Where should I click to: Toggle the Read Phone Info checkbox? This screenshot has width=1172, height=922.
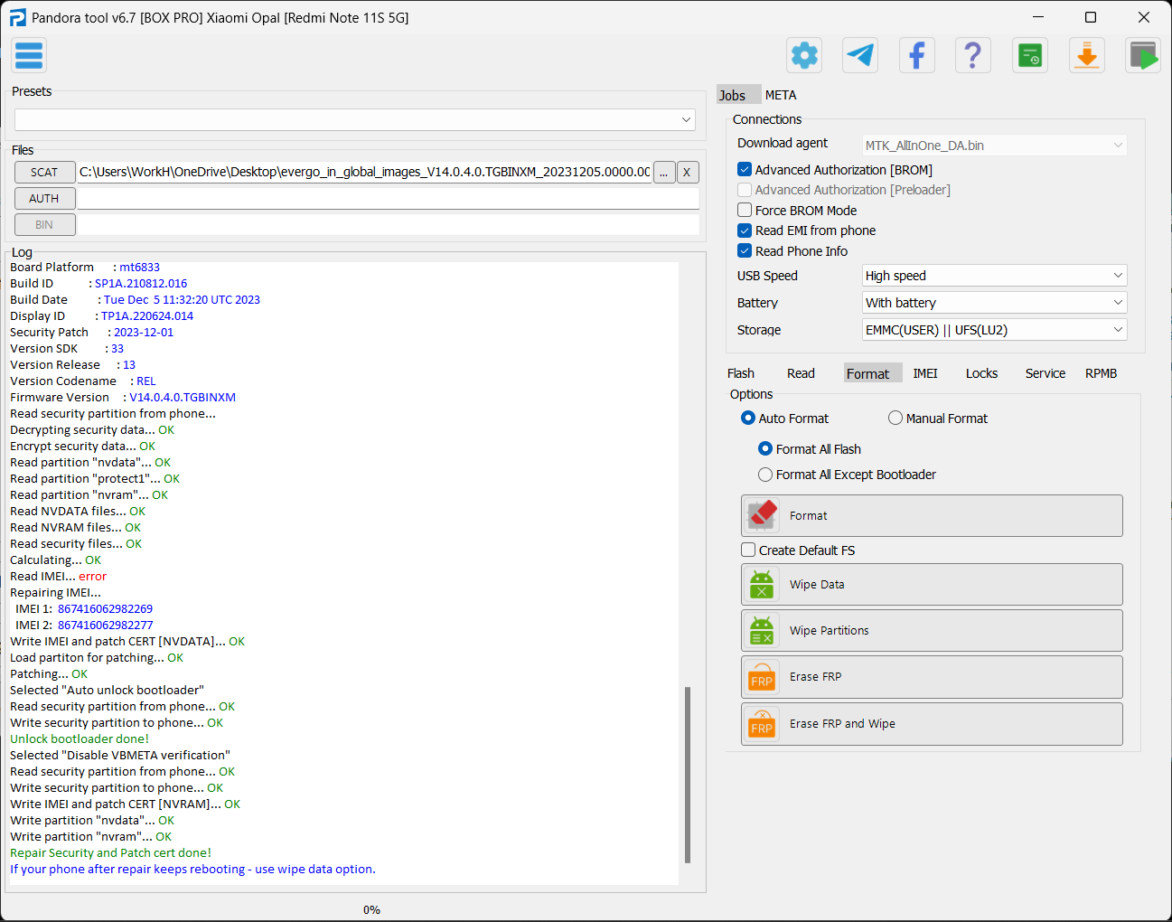pyautogui.click(x=745, y=250)
